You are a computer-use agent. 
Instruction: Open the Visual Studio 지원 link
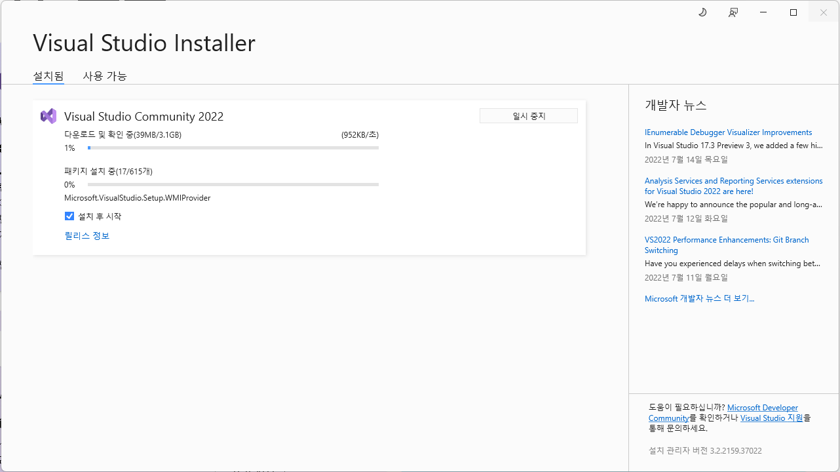771,418
